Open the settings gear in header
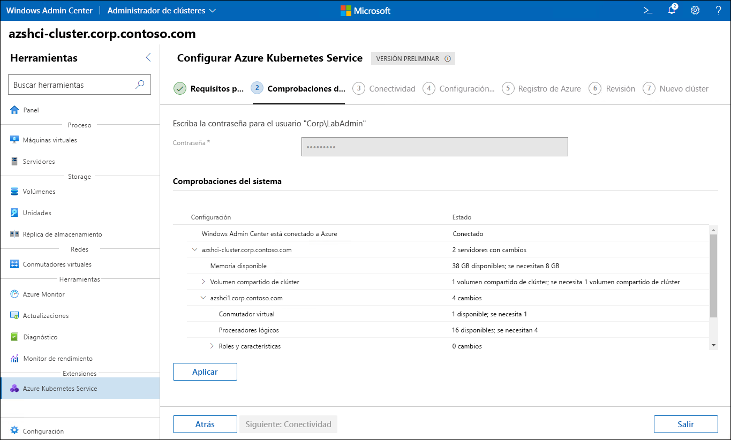 (695, 10)
